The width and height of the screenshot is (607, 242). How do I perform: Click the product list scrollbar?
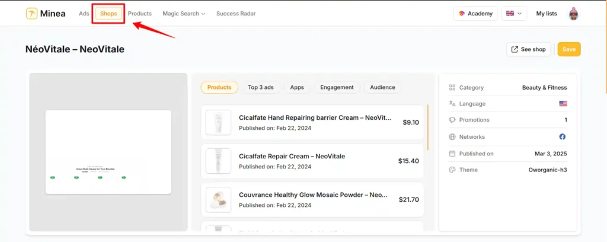(428, 128)
